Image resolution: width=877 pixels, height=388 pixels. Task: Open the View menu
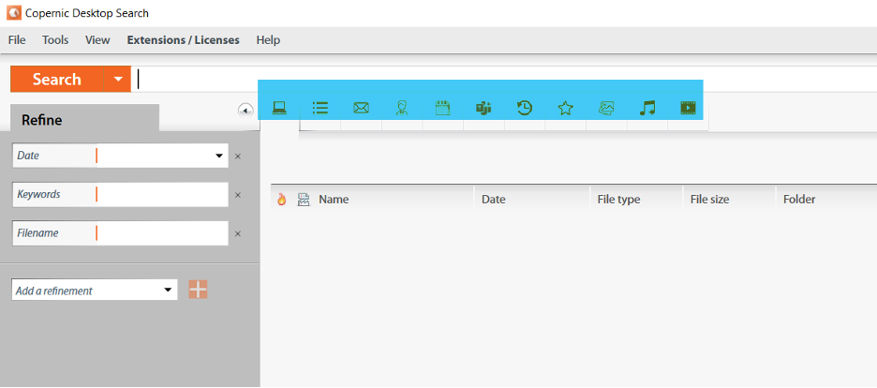[97, 39]
